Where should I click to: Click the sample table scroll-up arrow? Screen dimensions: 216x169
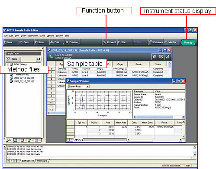click(x=170, y=63)
